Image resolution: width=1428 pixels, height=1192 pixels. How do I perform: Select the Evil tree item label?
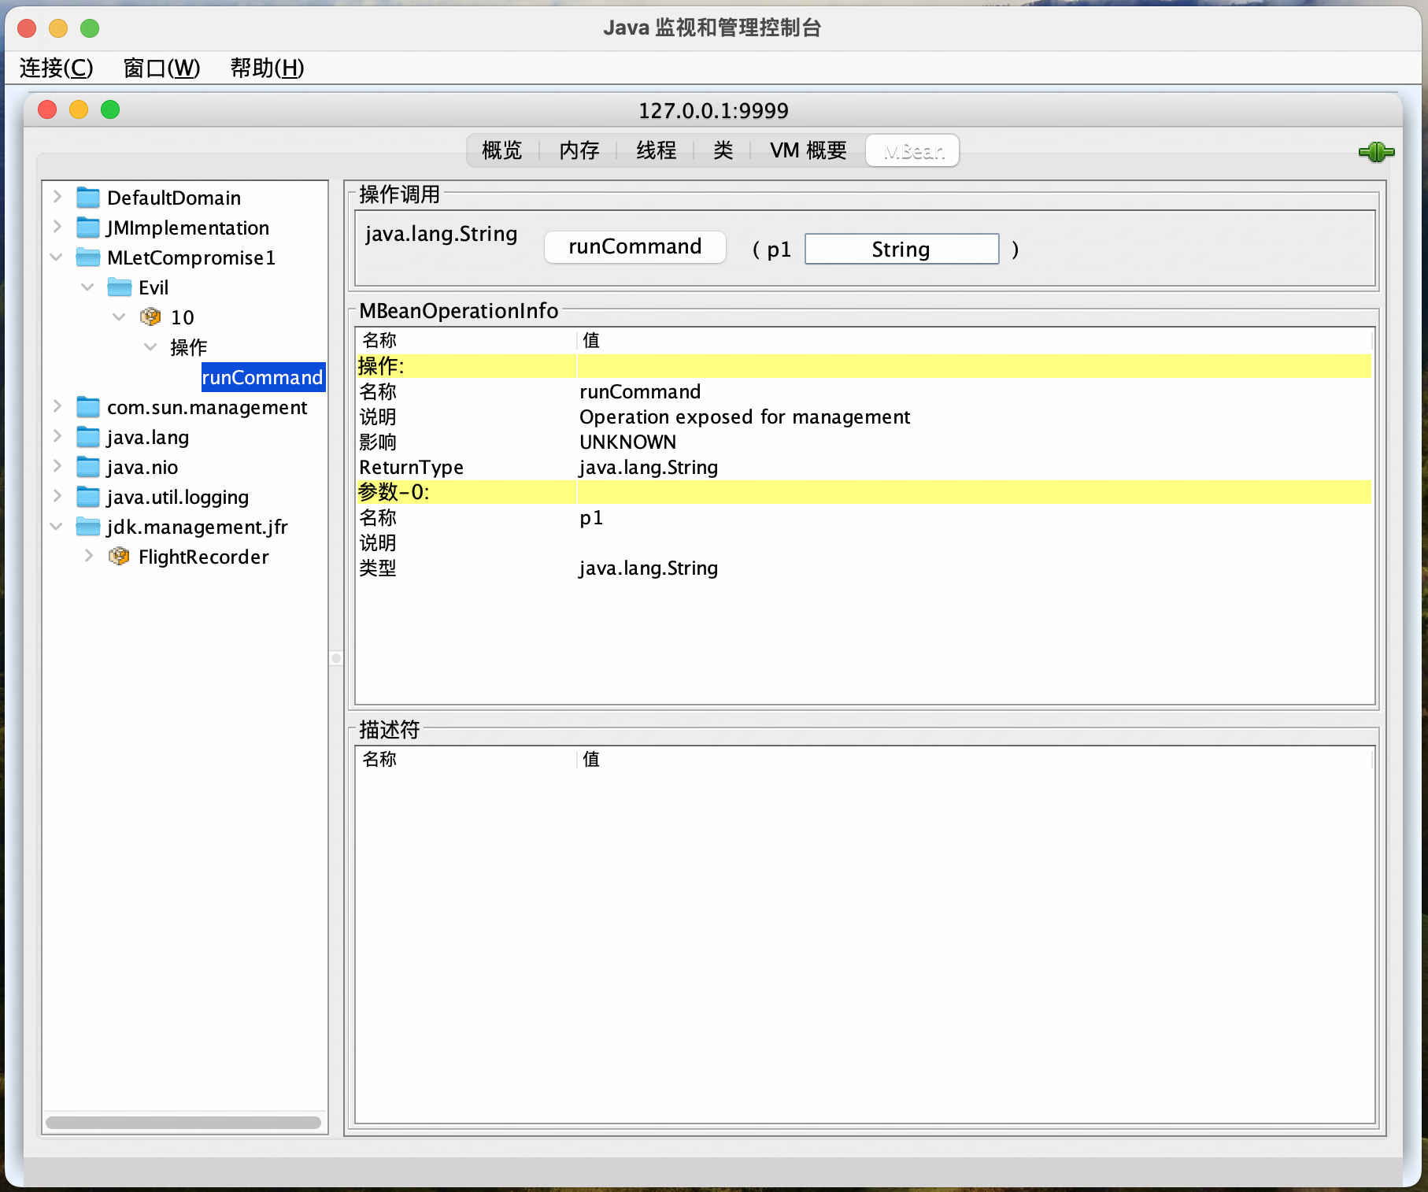[154, 287]
